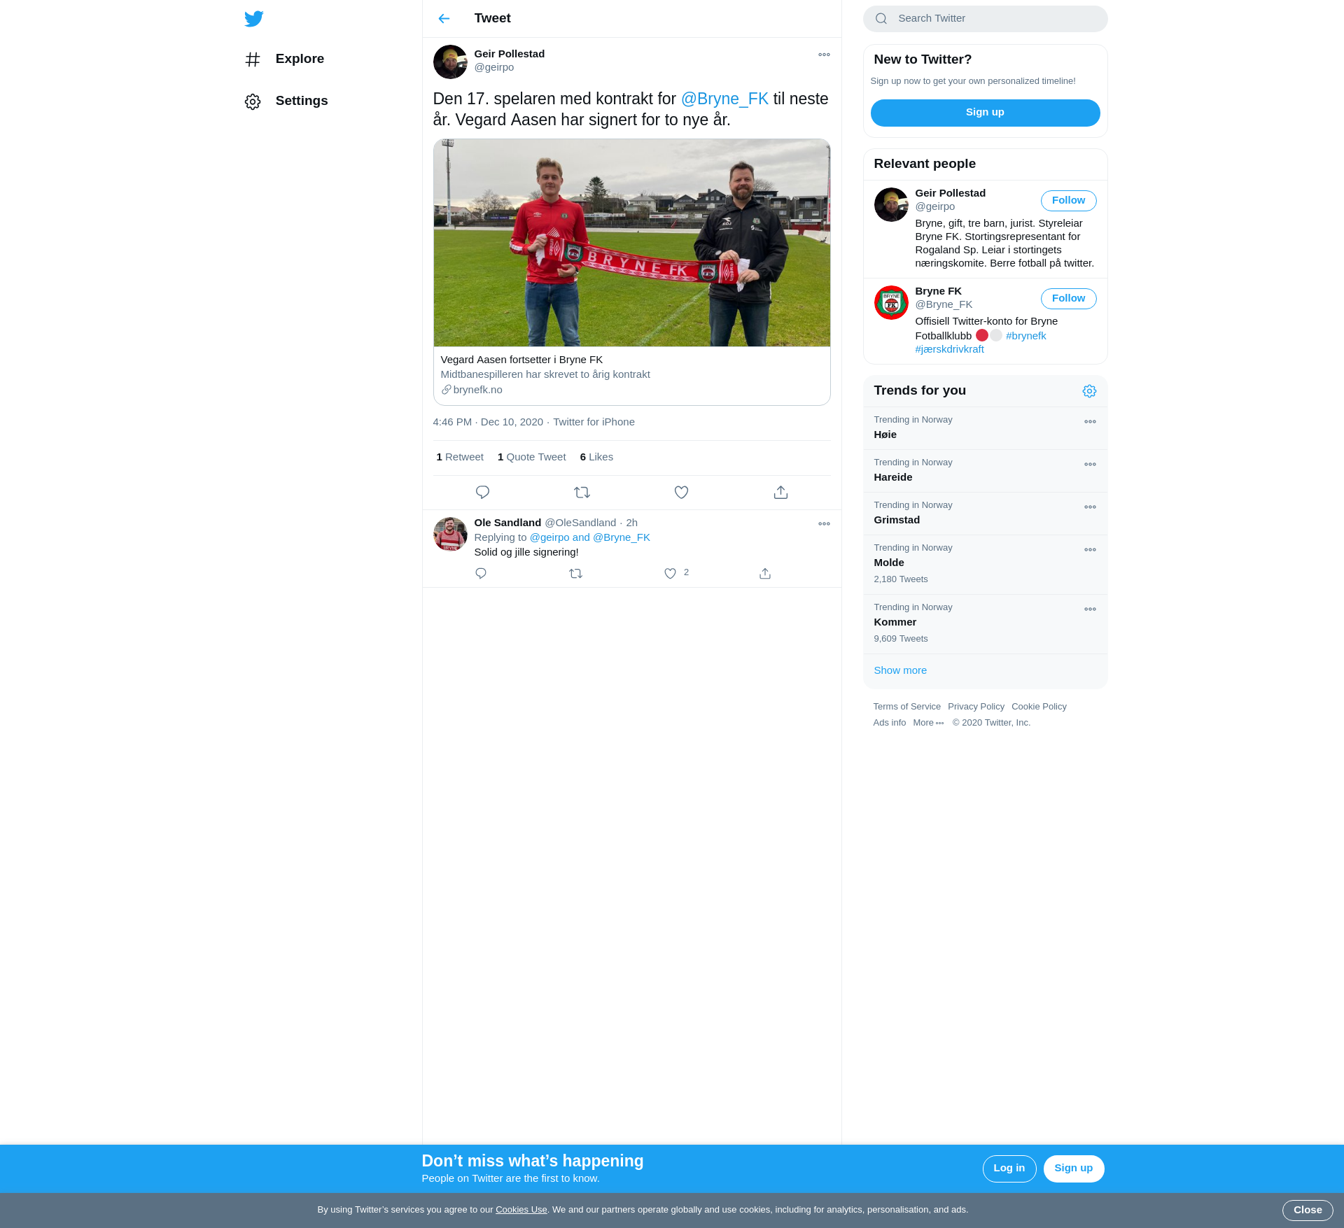Share the main tweet
Screen dimensions: 1344x1228
(780, 493)
